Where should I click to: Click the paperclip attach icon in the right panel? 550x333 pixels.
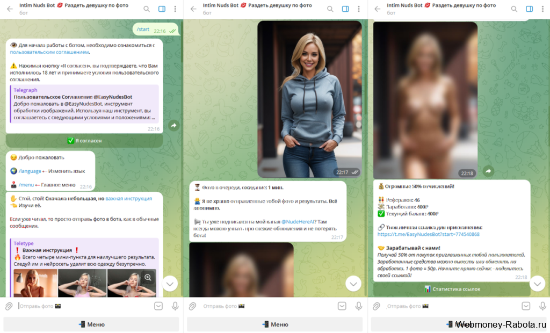point(377,306)
